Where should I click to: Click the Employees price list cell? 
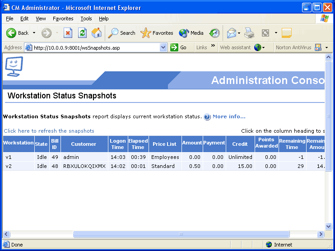pos(165,157)
